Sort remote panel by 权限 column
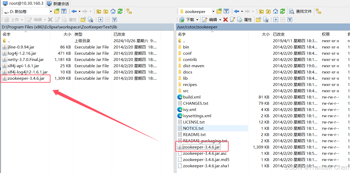The height and width of the screenshot is (173, 350). click(x=333, y=34)
